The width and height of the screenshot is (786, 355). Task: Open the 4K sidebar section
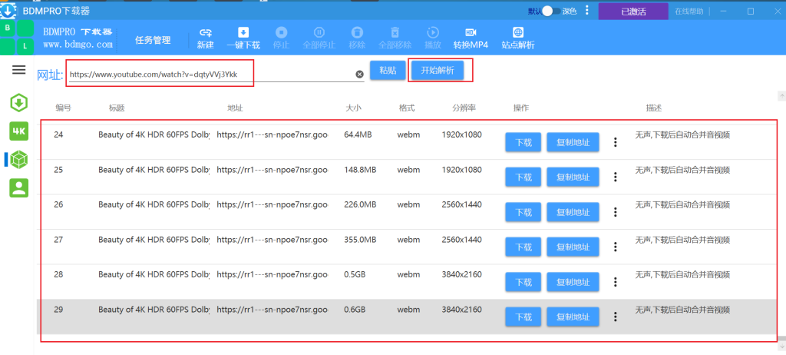(19, 131)
